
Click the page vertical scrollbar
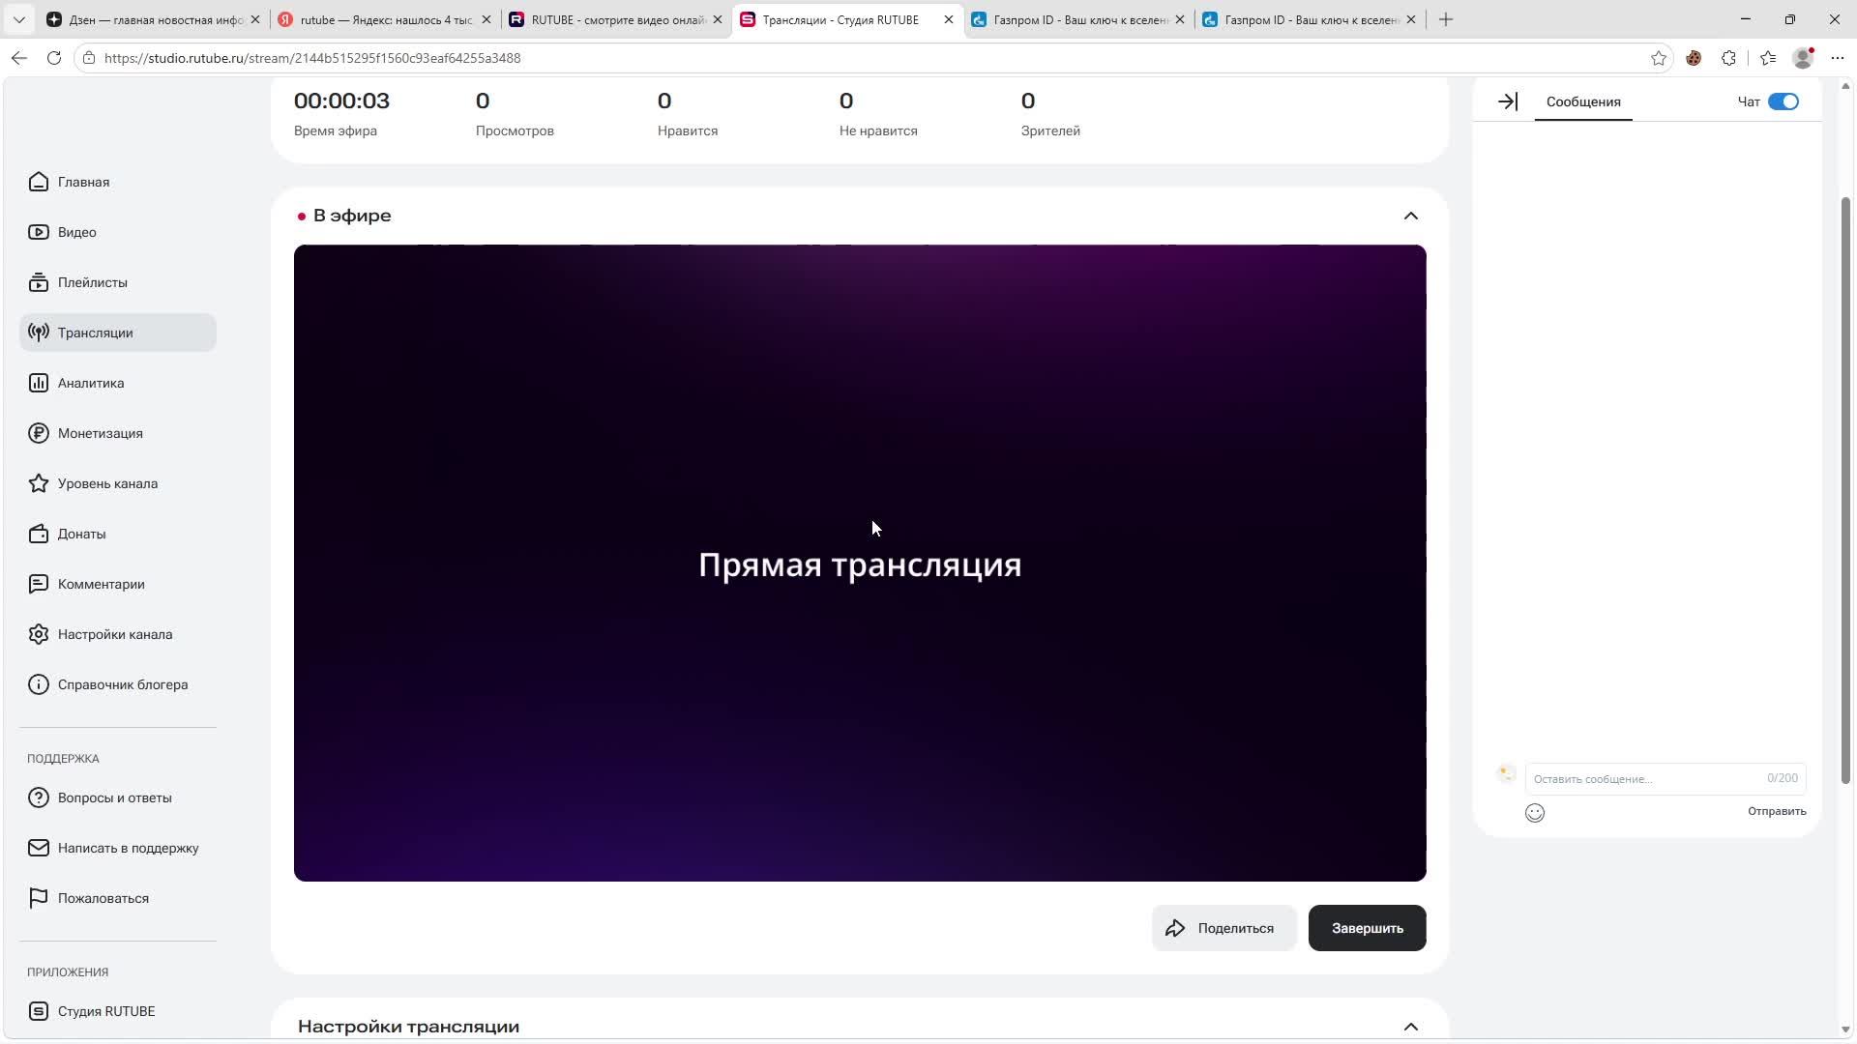pyautogui.click(x=1845, y=490)
